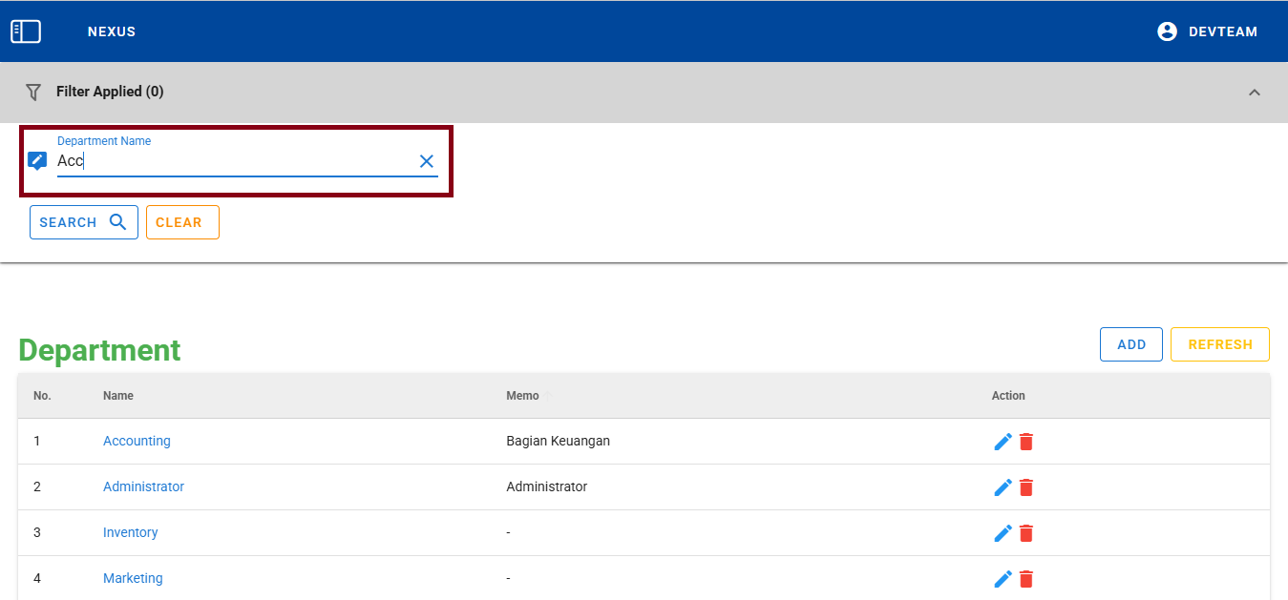Sort by the Memo column header
Viewport: 1288px width, 600px height.
click(522, 395)
